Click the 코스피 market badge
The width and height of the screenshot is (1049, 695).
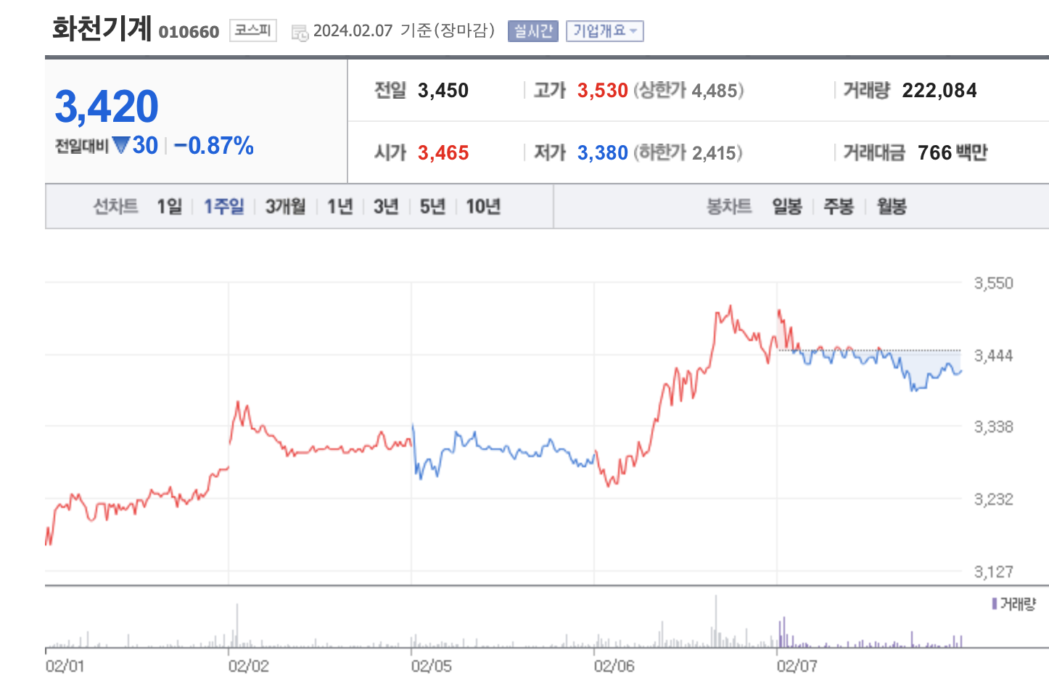pyautogui.click(x=253, y=30)
